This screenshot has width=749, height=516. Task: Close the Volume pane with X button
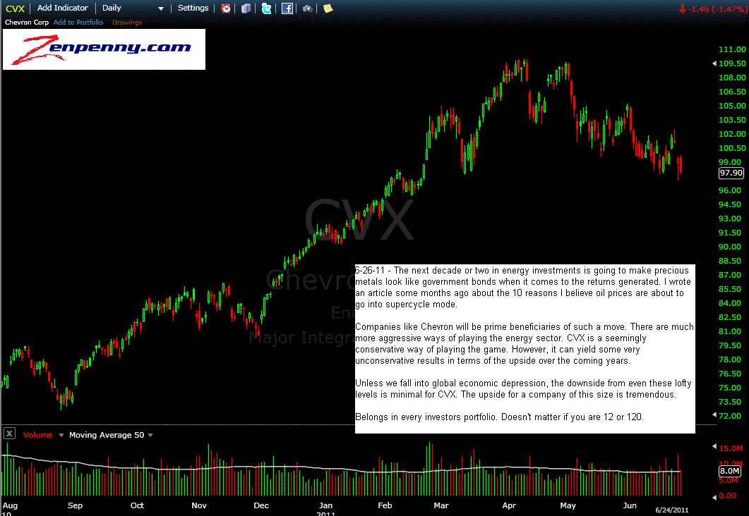coord(10,434)
